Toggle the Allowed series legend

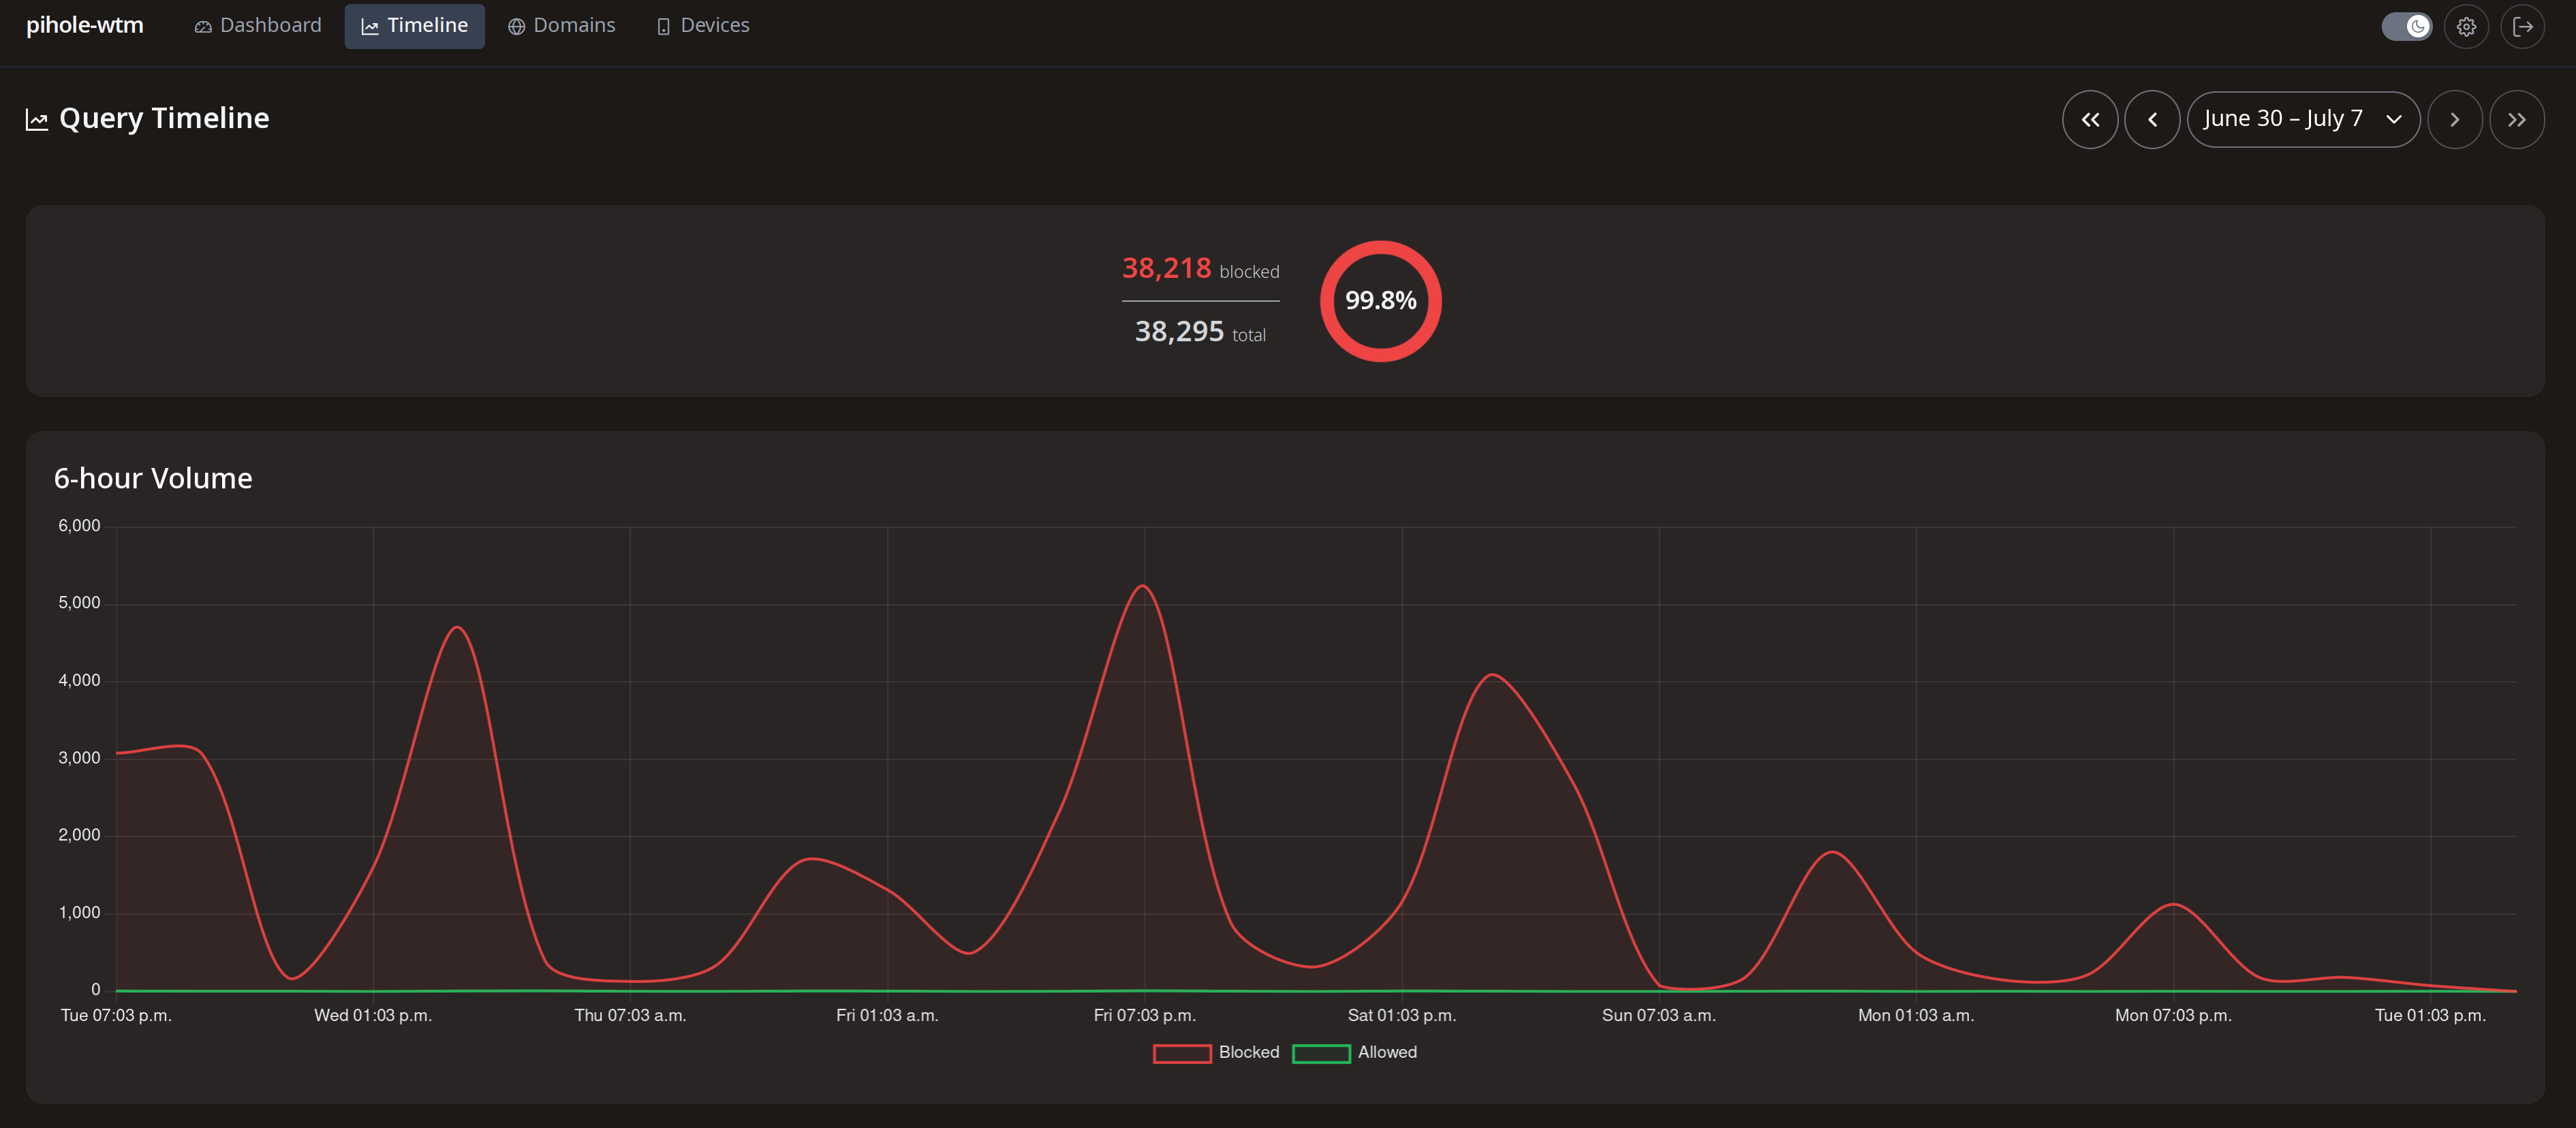tap(1355, 1053)
